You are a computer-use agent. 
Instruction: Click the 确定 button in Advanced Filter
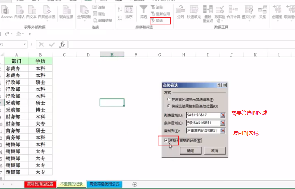click(191, 151)
